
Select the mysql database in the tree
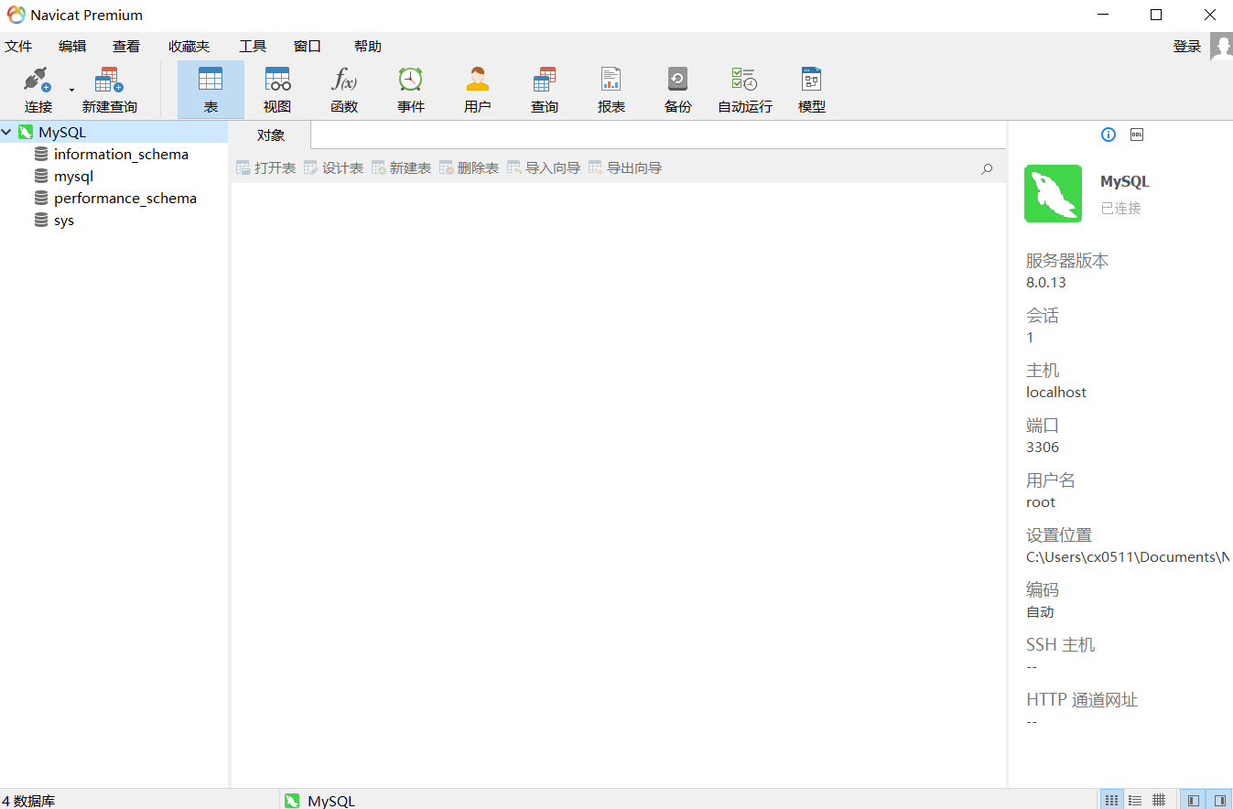tap(73, 177)
